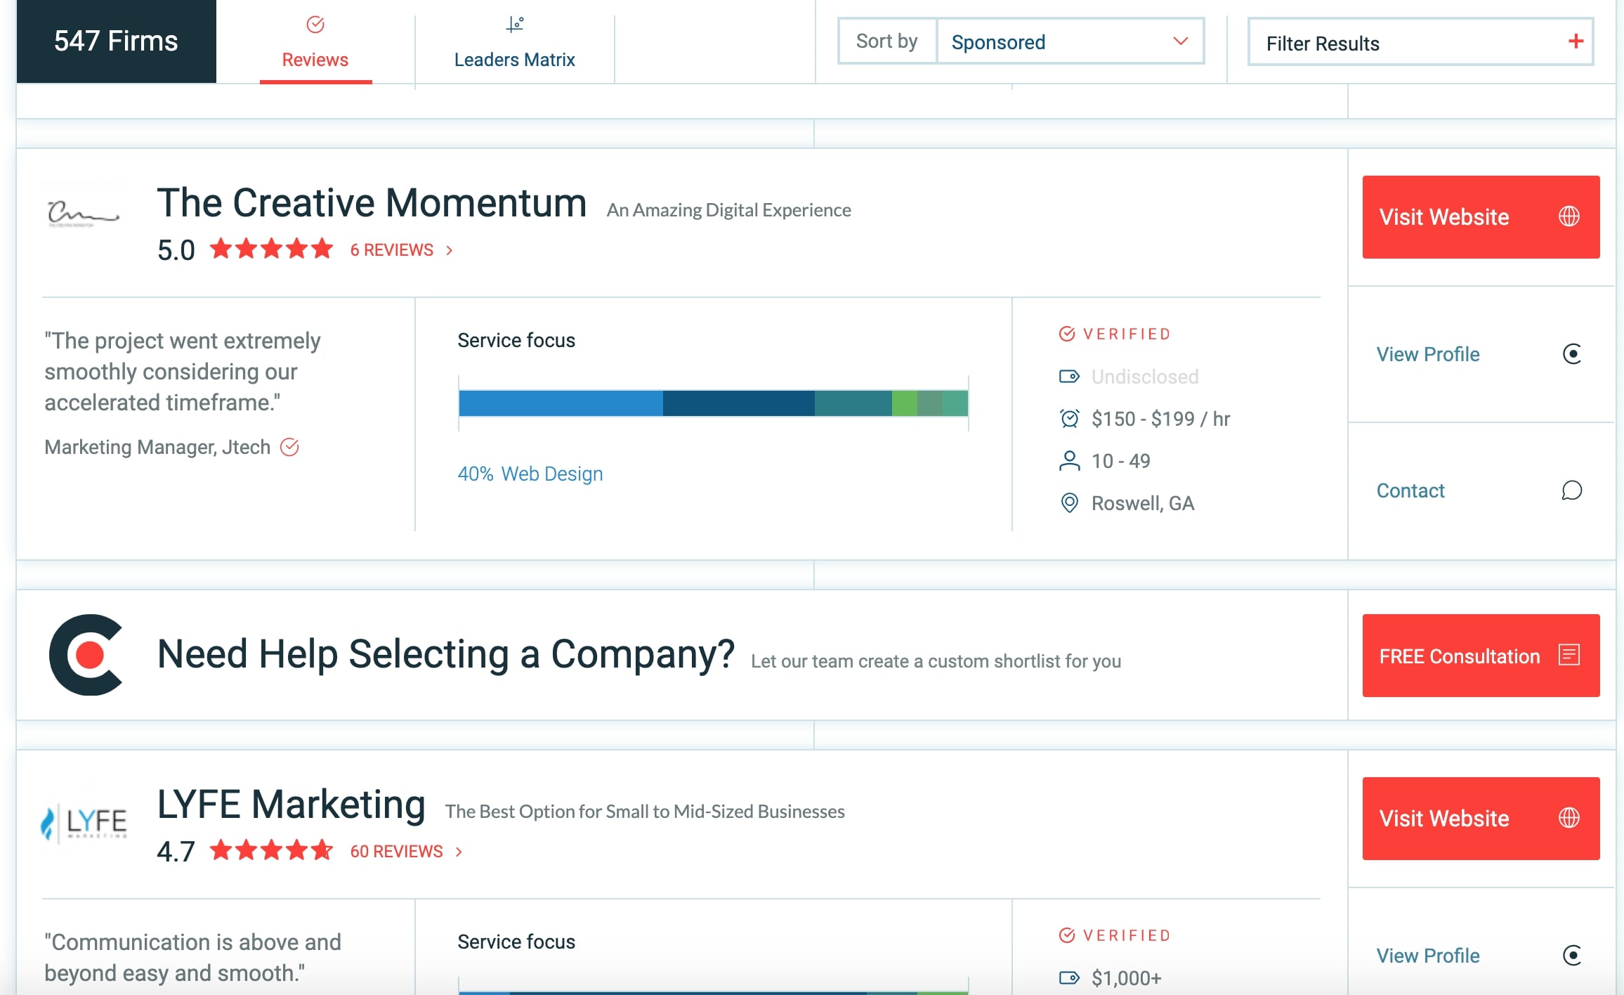Click the arrow next to 60 Reviews

pos(459,852)
